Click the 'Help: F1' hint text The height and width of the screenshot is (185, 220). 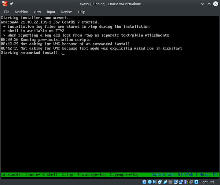pos(208,175)
